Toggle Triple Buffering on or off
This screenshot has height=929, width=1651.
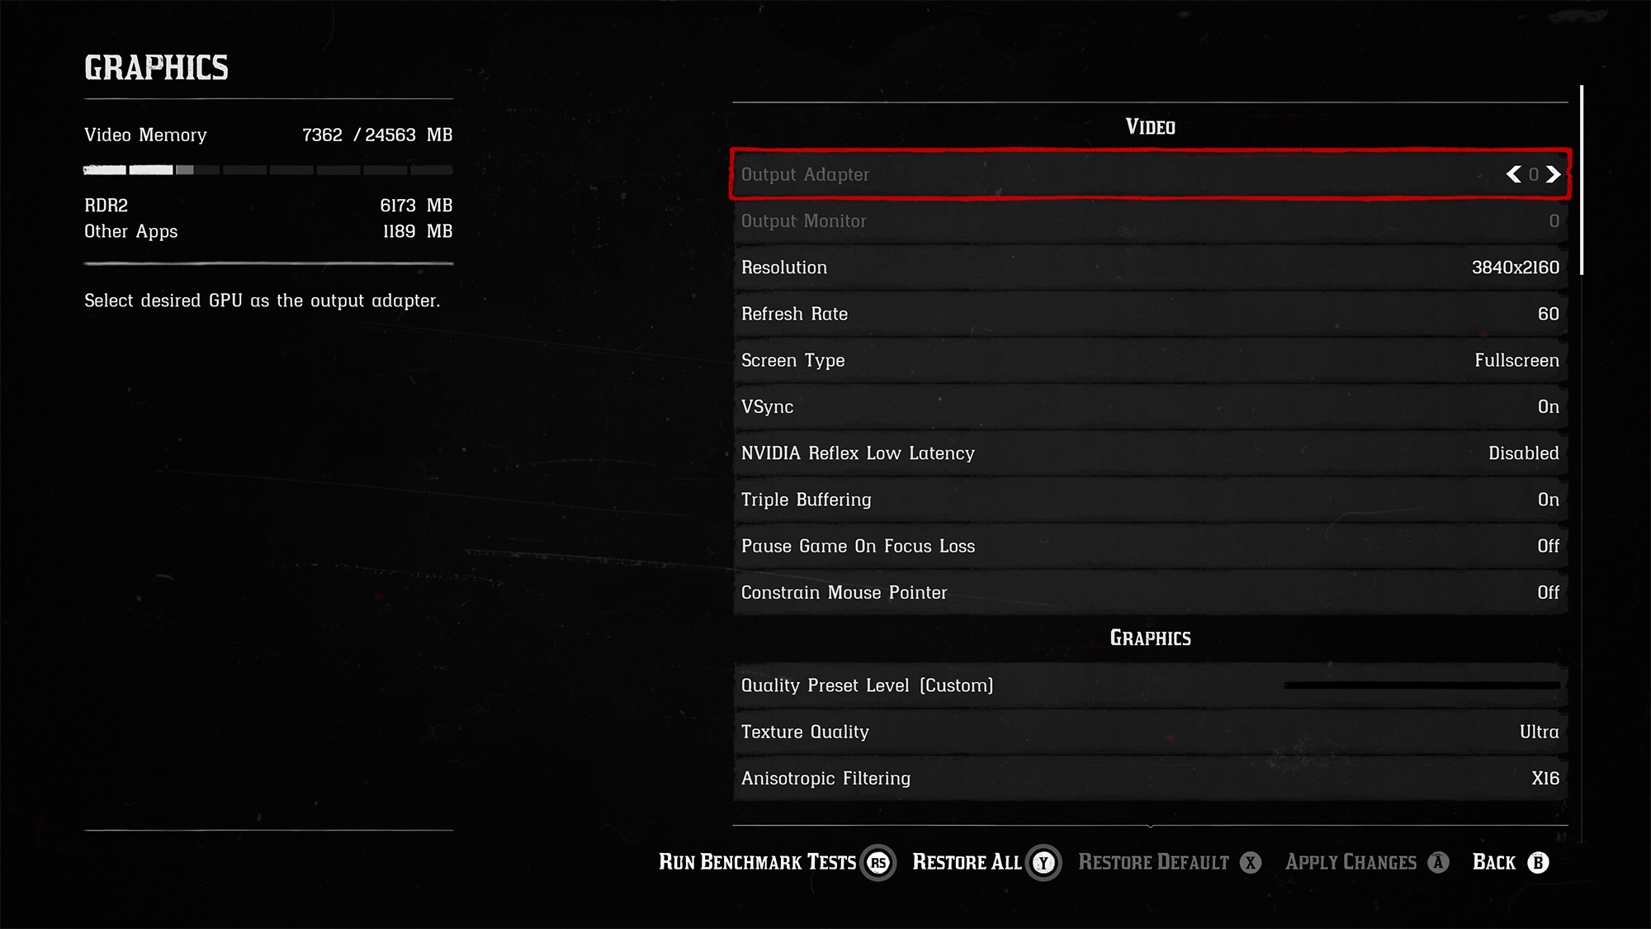pyautogui.click(x=1148, y=499)
